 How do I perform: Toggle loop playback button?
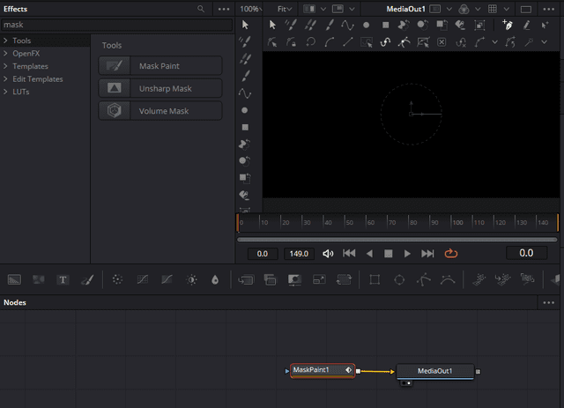click(450, 254)
